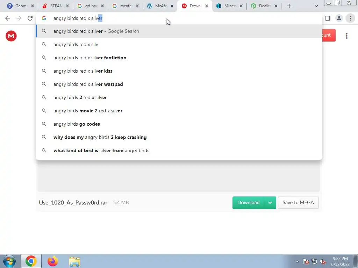The width and height of the screenshot is (358, 268).
Task: Close the Geometry tab
Action: 33,6
